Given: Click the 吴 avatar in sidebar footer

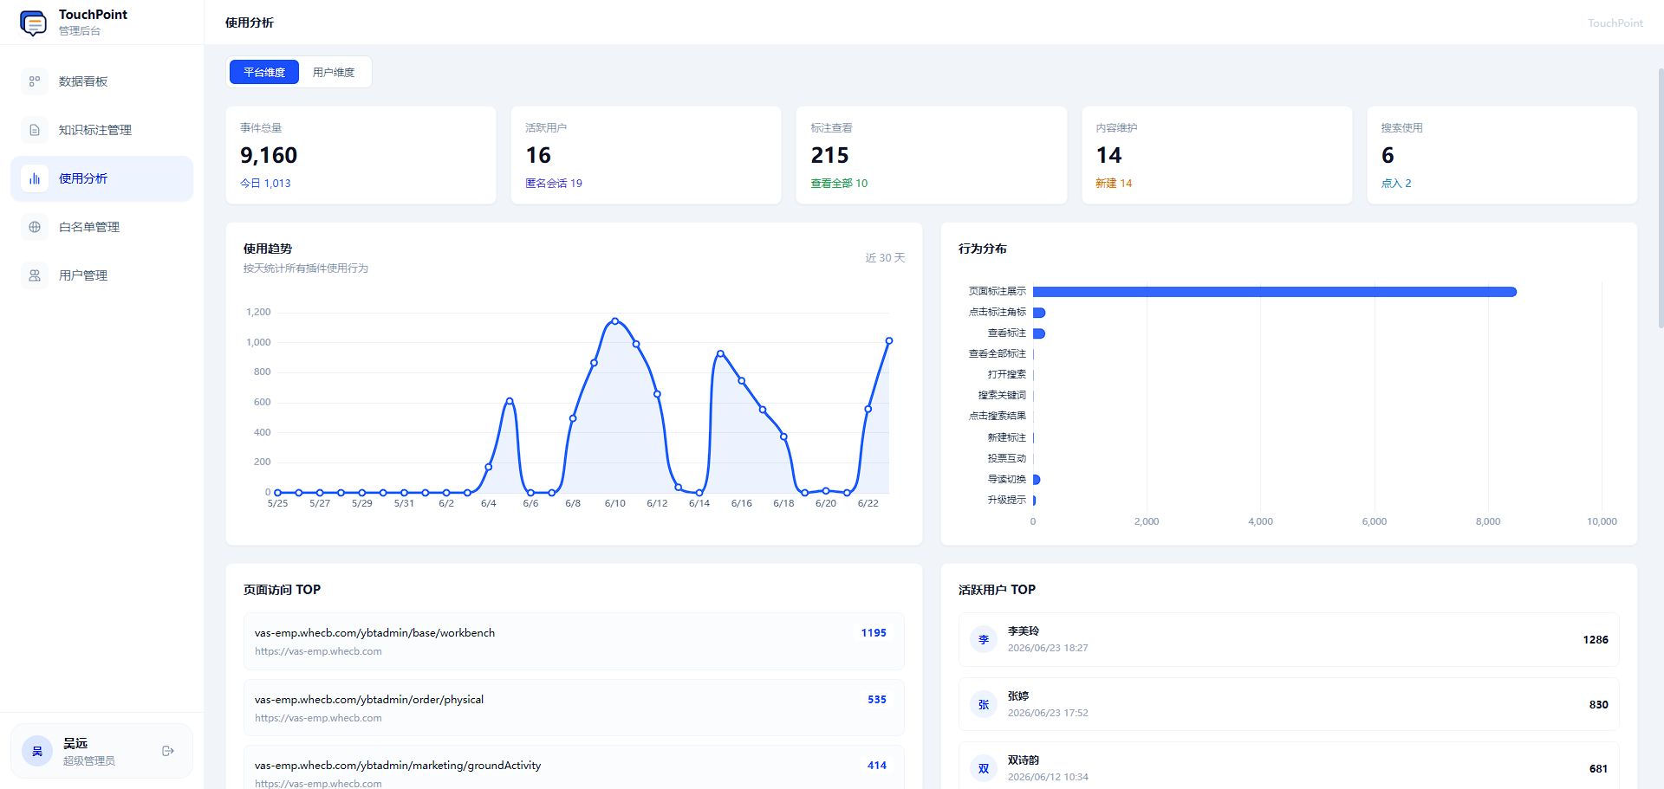Looking at the screenshot, I should [x=37, y=751].
